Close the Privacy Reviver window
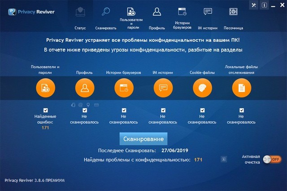287x191 pixels. click(282, 5)
